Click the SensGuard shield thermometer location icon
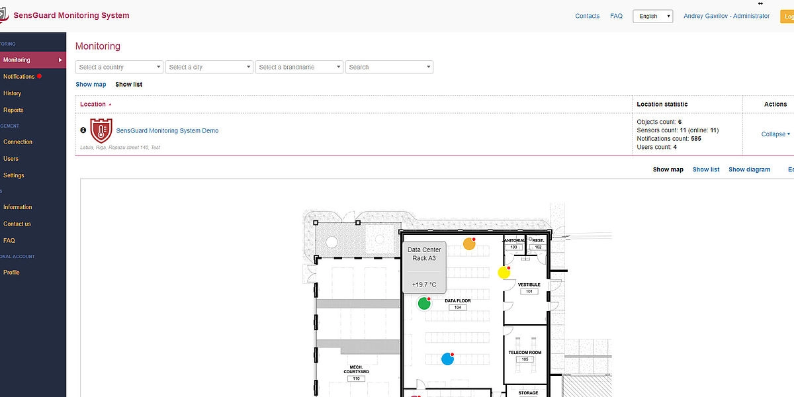Image resolution: width=794 pixels, height=397 pixels. [101, 131]
